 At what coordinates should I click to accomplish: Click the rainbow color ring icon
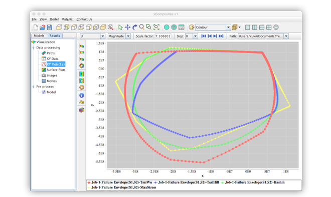82,66
